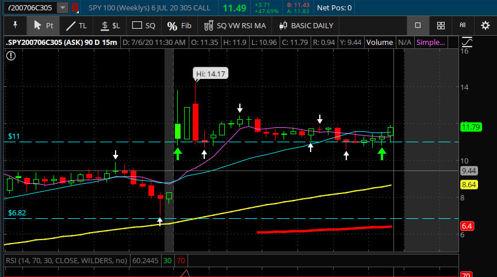Open chart settings gear icon
Image resolution: width=497 pixels, height=277 pixels.
pyautogui.click(x=485, y=25)
